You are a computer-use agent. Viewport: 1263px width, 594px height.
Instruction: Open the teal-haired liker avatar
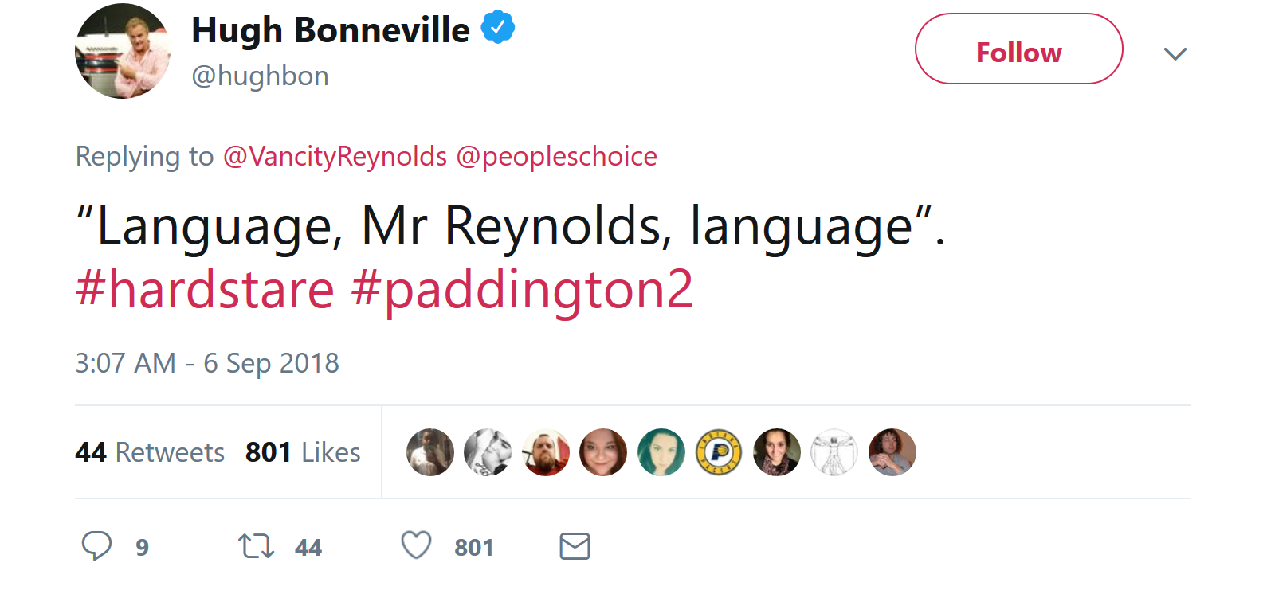click(x=661, y=452)
